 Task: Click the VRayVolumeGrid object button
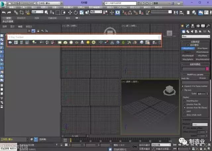[x=202, y=59]
